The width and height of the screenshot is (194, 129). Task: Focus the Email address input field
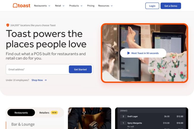[37, 69]
